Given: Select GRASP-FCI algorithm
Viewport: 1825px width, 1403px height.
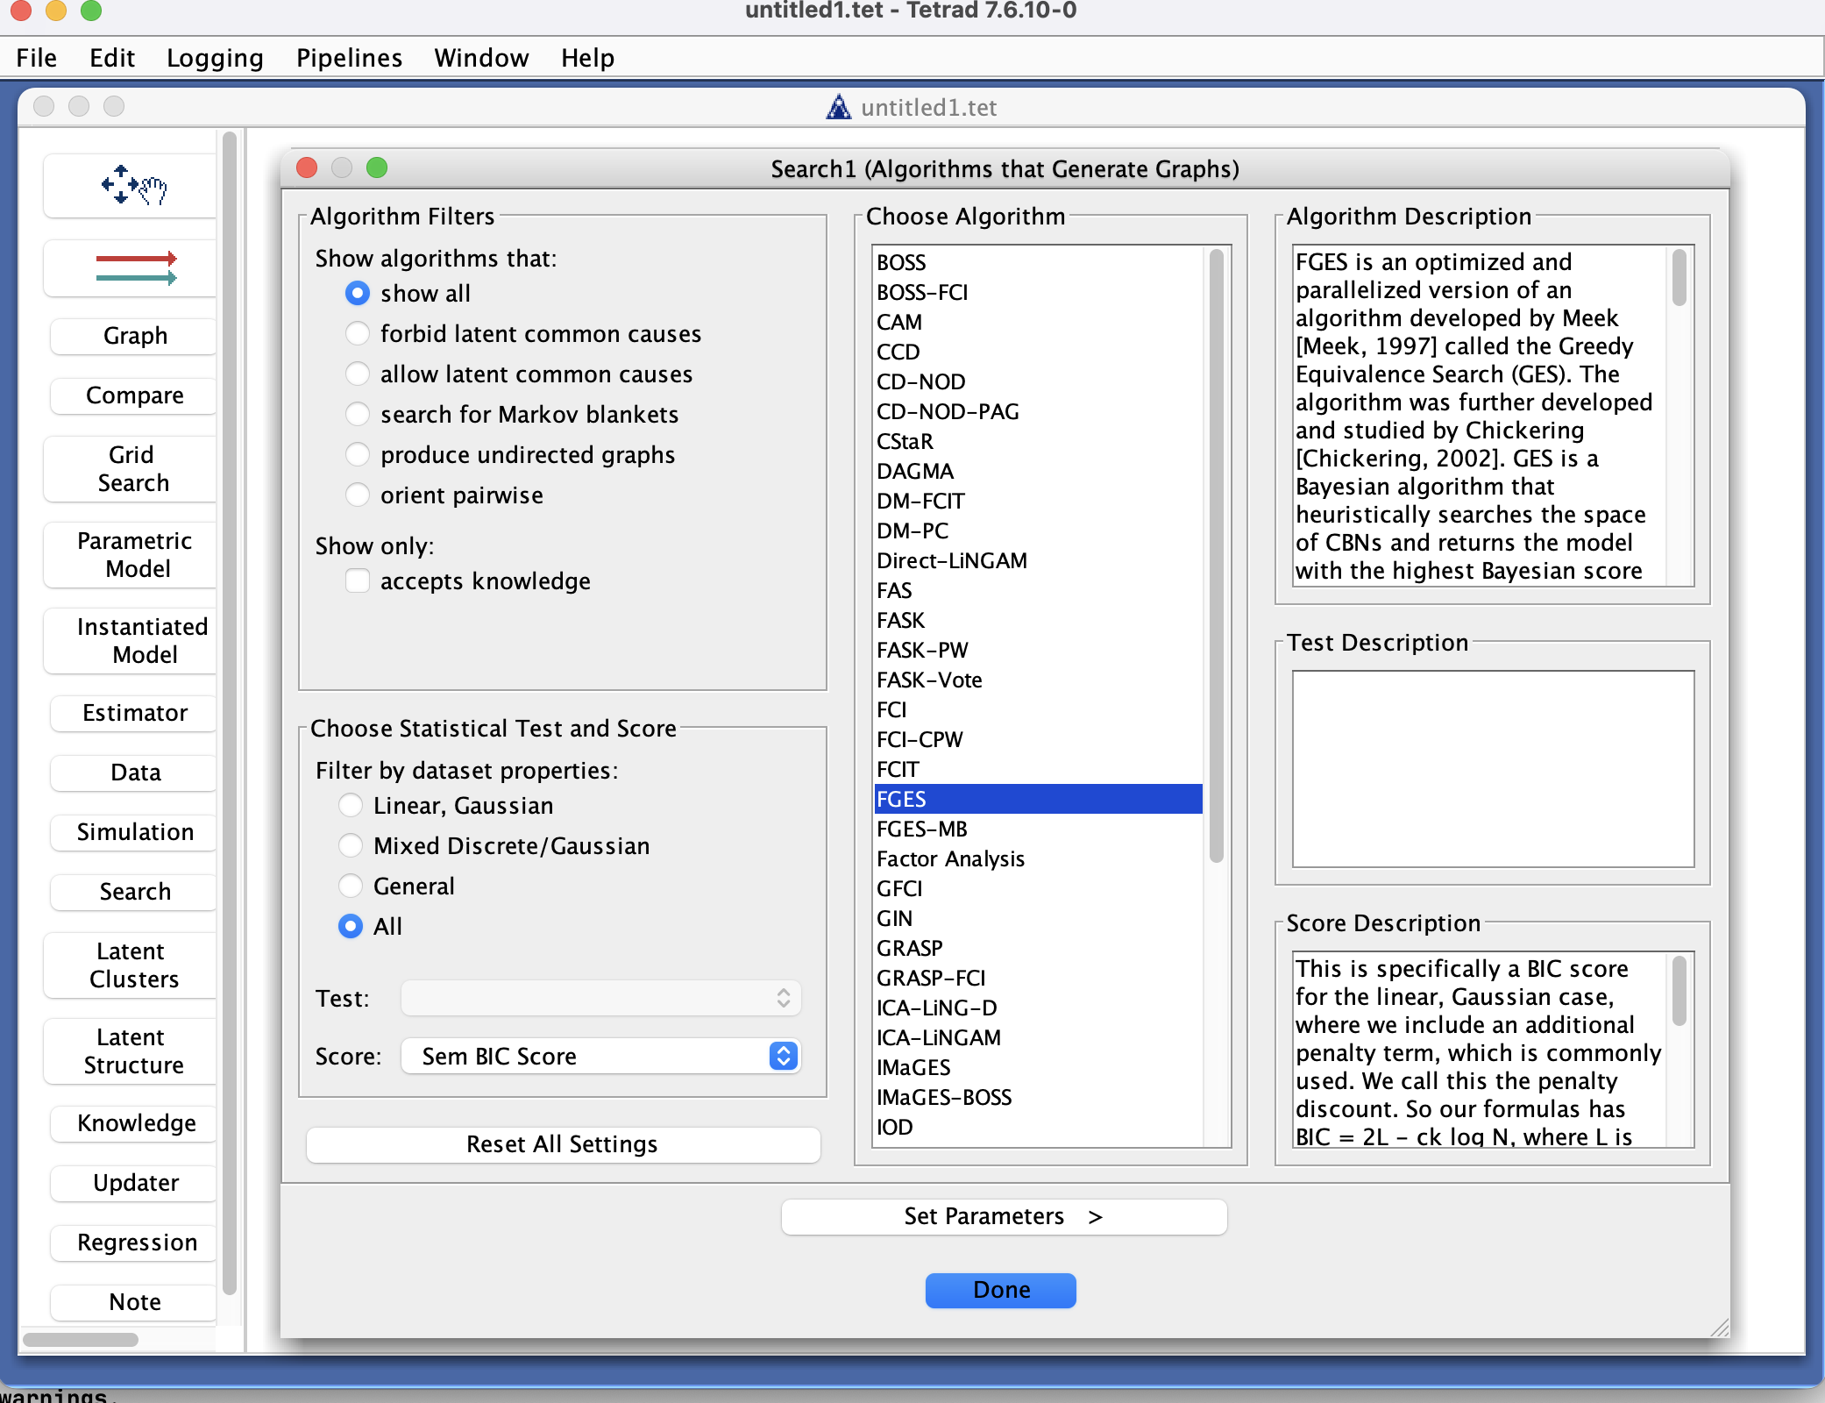Looking at the screenshot, I should 1039,978.
